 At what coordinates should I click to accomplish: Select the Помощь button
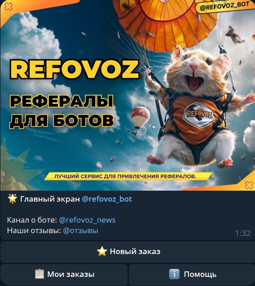pos(192,275)
